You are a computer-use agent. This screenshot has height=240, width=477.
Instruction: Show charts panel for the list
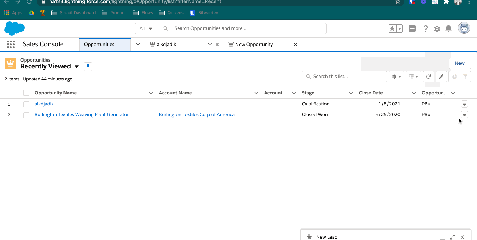pyautogui.click(x=454, y=77)
